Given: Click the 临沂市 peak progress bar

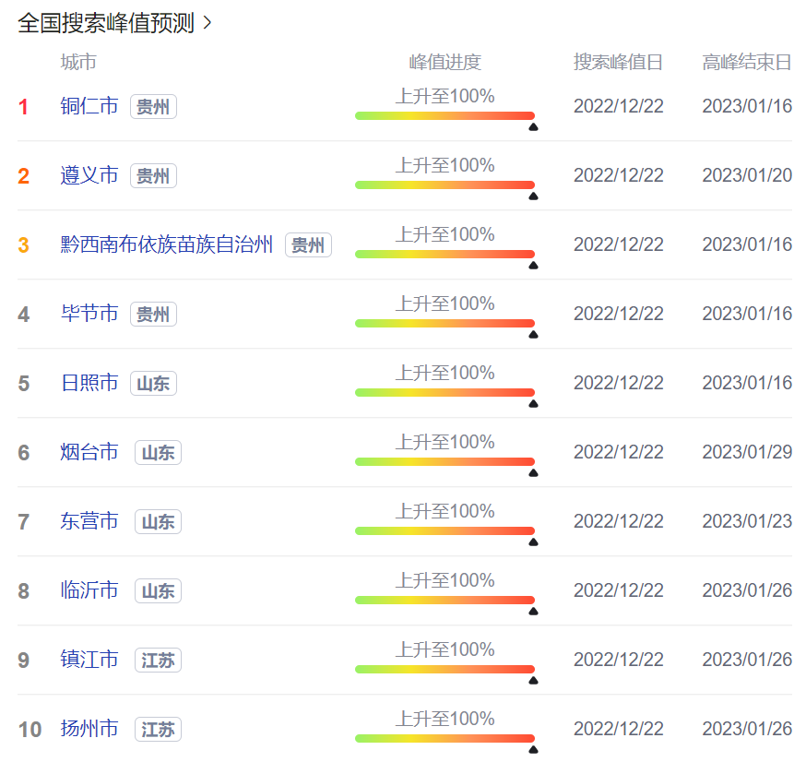Looking at the screenshot, I should click(445, 600).
